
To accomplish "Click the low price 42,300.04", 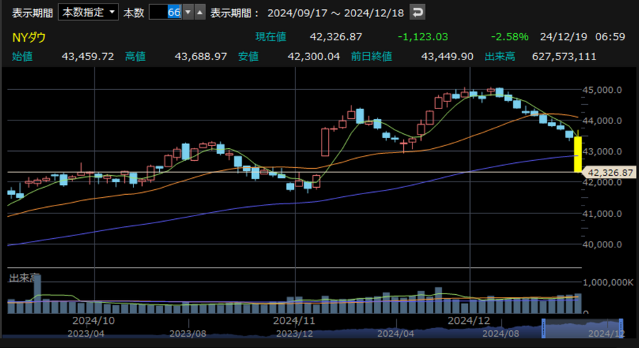I will point(314,56).
